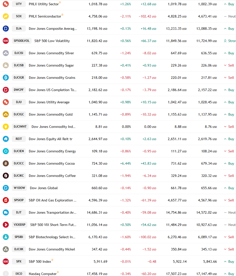Click the red oil exploration icon for SPSIOP
The height and width of the screenshot is (276, 236).
[x=6, y=200]
